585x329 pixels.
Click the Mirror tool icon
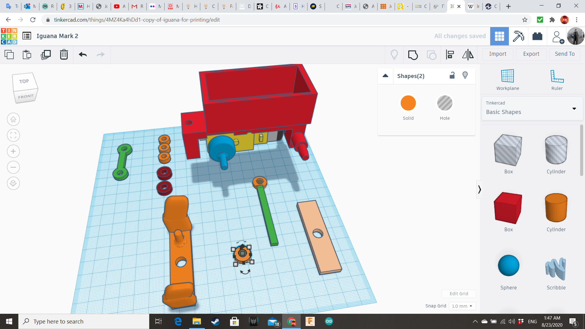pyautogui.click(x=468, y=55)
